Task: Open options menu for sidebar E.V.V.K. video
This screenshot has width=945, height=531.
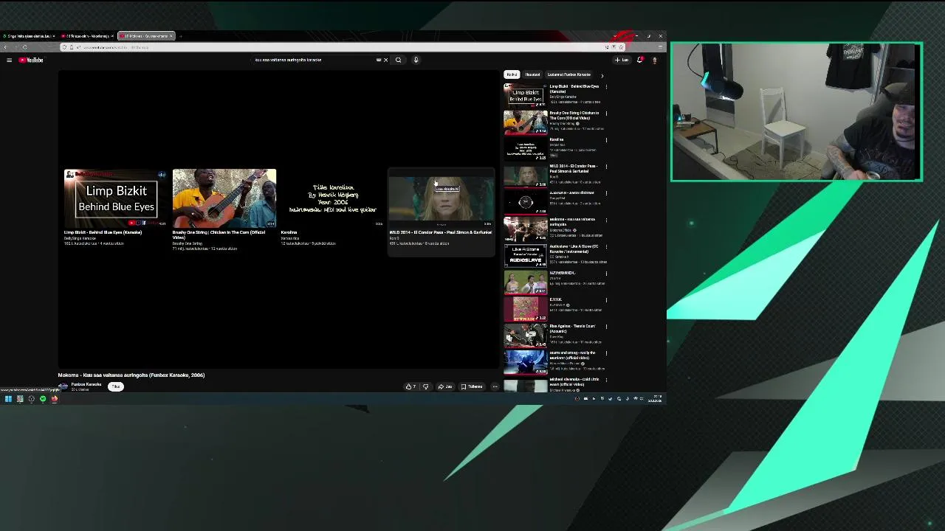Action: (x=606, y=300)
